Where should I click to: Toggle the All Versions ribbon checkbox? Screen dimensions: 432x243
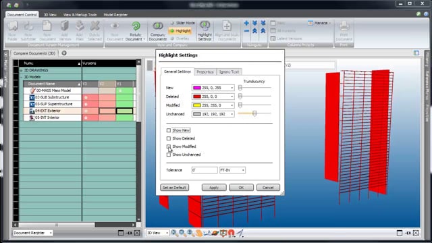pyautogui.click(x=273, y=31)
